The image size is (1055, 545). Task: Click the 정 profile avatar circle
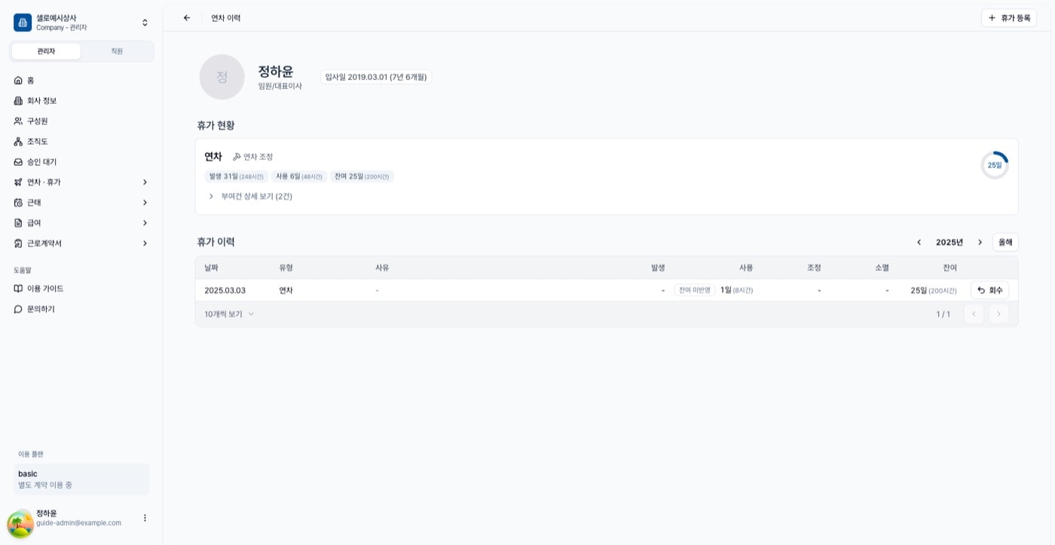coord(222,77)
